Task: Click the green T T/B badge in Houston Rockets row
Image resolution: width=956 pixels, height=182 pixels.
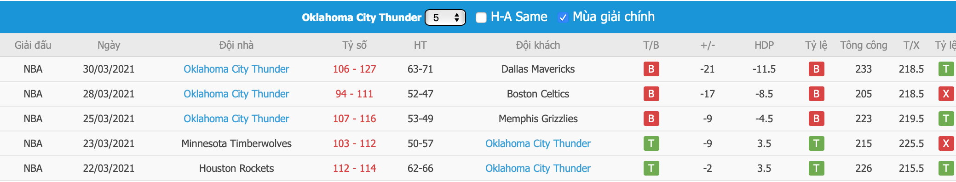Action: [651, 168]
